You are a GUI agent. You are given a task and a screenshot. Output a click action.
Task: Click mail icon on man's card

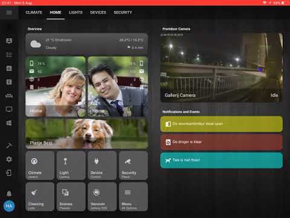tap(141, 71)
